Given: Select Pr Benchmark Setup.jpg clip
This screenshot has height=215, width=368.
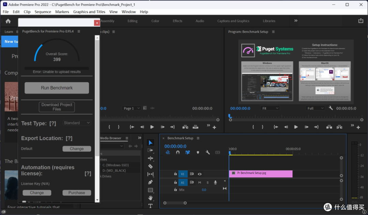Looking at the screenshot, I should [x=261, y=174].
